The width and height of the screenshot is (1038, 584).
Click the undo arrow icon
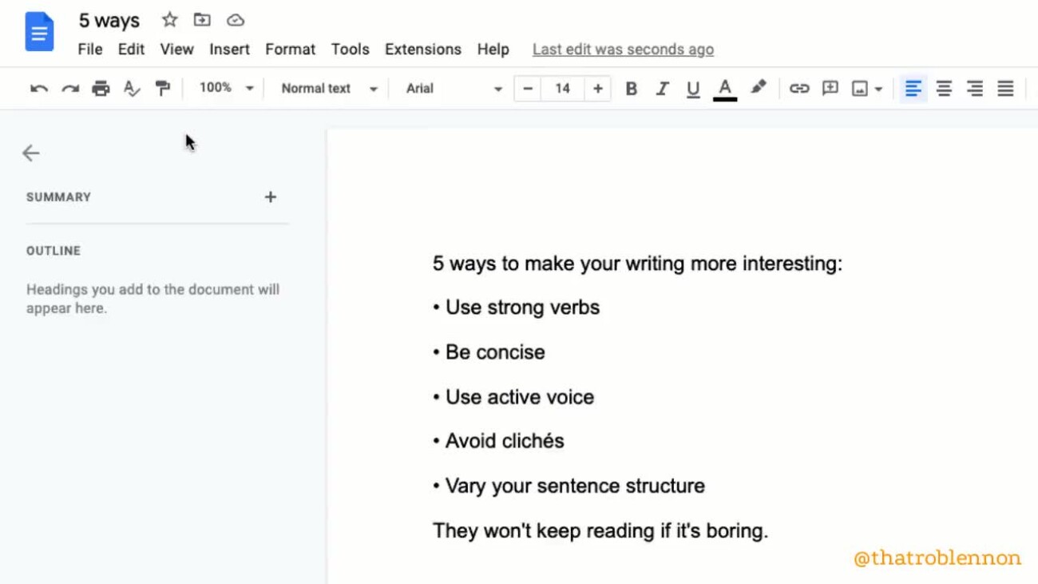pos(38,89)
